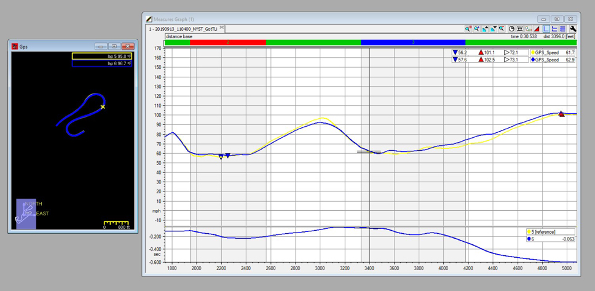Image resolution: width=595 pixels, height=291 pixels.
Task: Select the single overlaid graph layout icon
Action: (x=546, y=28)
